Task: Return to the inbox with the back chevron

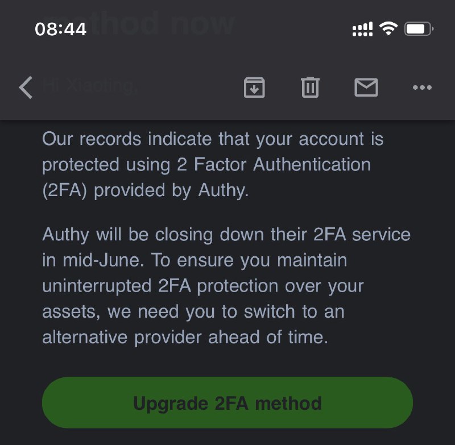Action: coord(25,88)
